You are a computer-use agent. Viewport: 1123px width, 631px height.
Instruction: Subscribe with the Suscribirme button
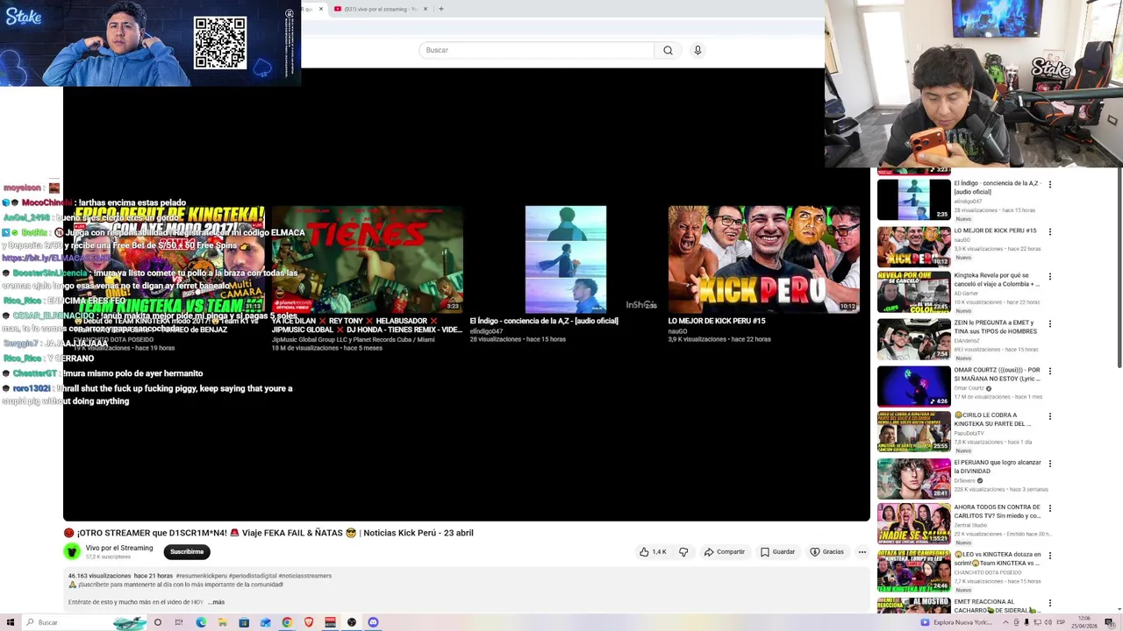point(187,552)
